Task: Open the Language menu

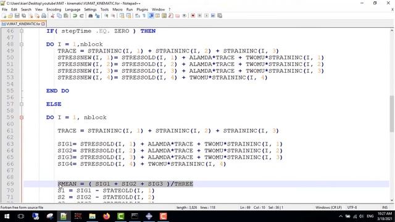Action: (73, 10)
